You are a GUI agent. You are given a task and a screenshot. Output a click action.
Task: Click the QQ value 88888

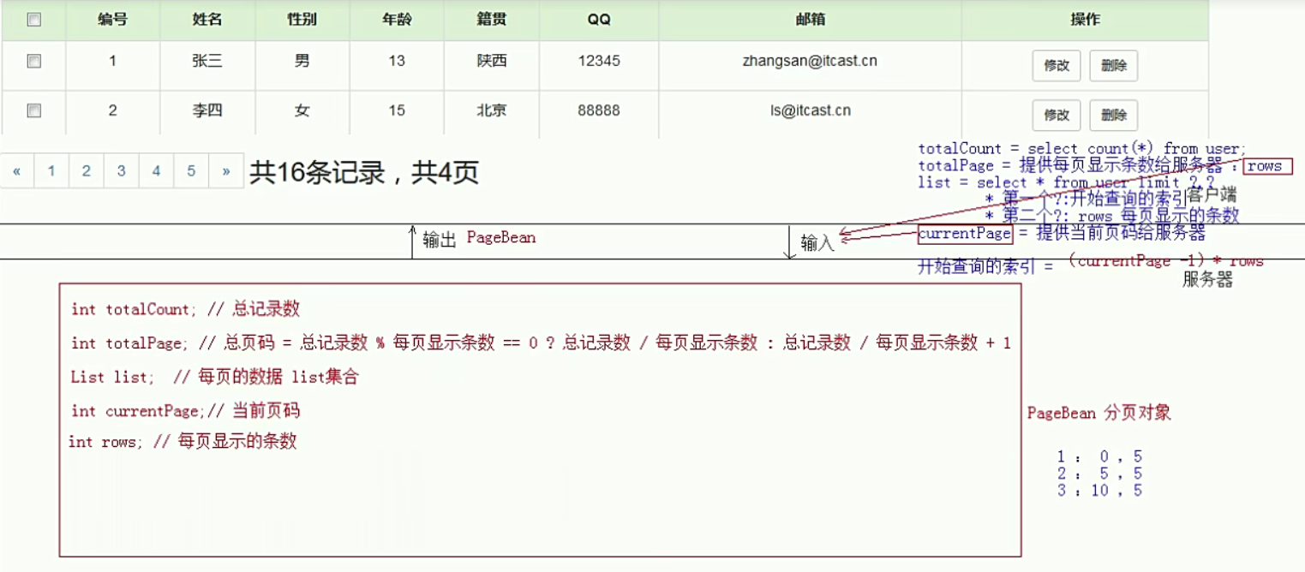(599, 110)
